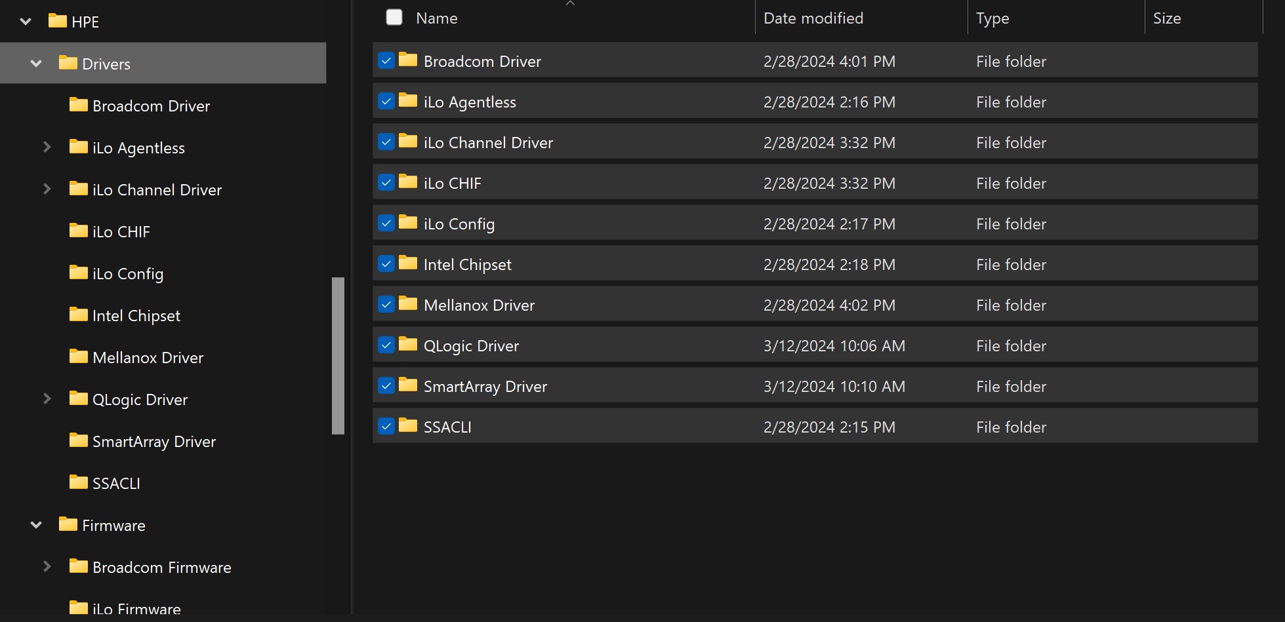Click the date 2/28/2024 4:01 PM
Image resolution: width=1285 pixels, height=622 pixels.
pos(829,61)
